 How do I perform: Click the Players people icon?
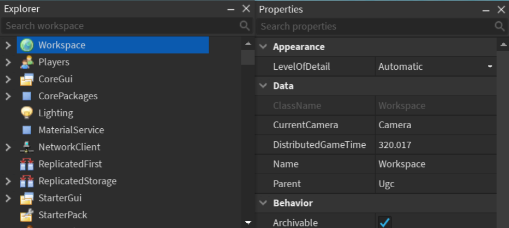point(26,62)
